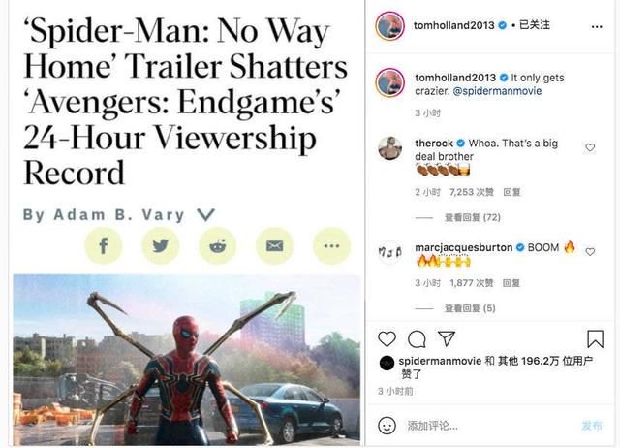Open post options three-dot menu
This screenshot has height=448, width=620.
597,26
